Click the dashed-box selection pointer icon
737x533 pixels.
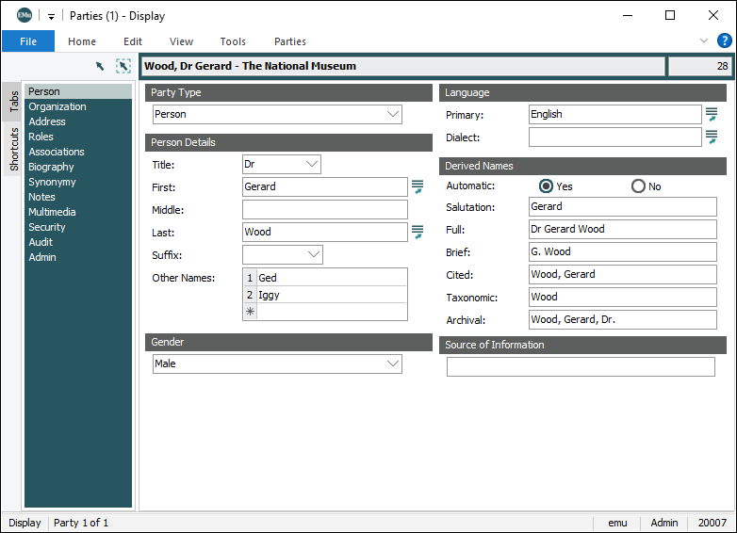tap(123, 66)
